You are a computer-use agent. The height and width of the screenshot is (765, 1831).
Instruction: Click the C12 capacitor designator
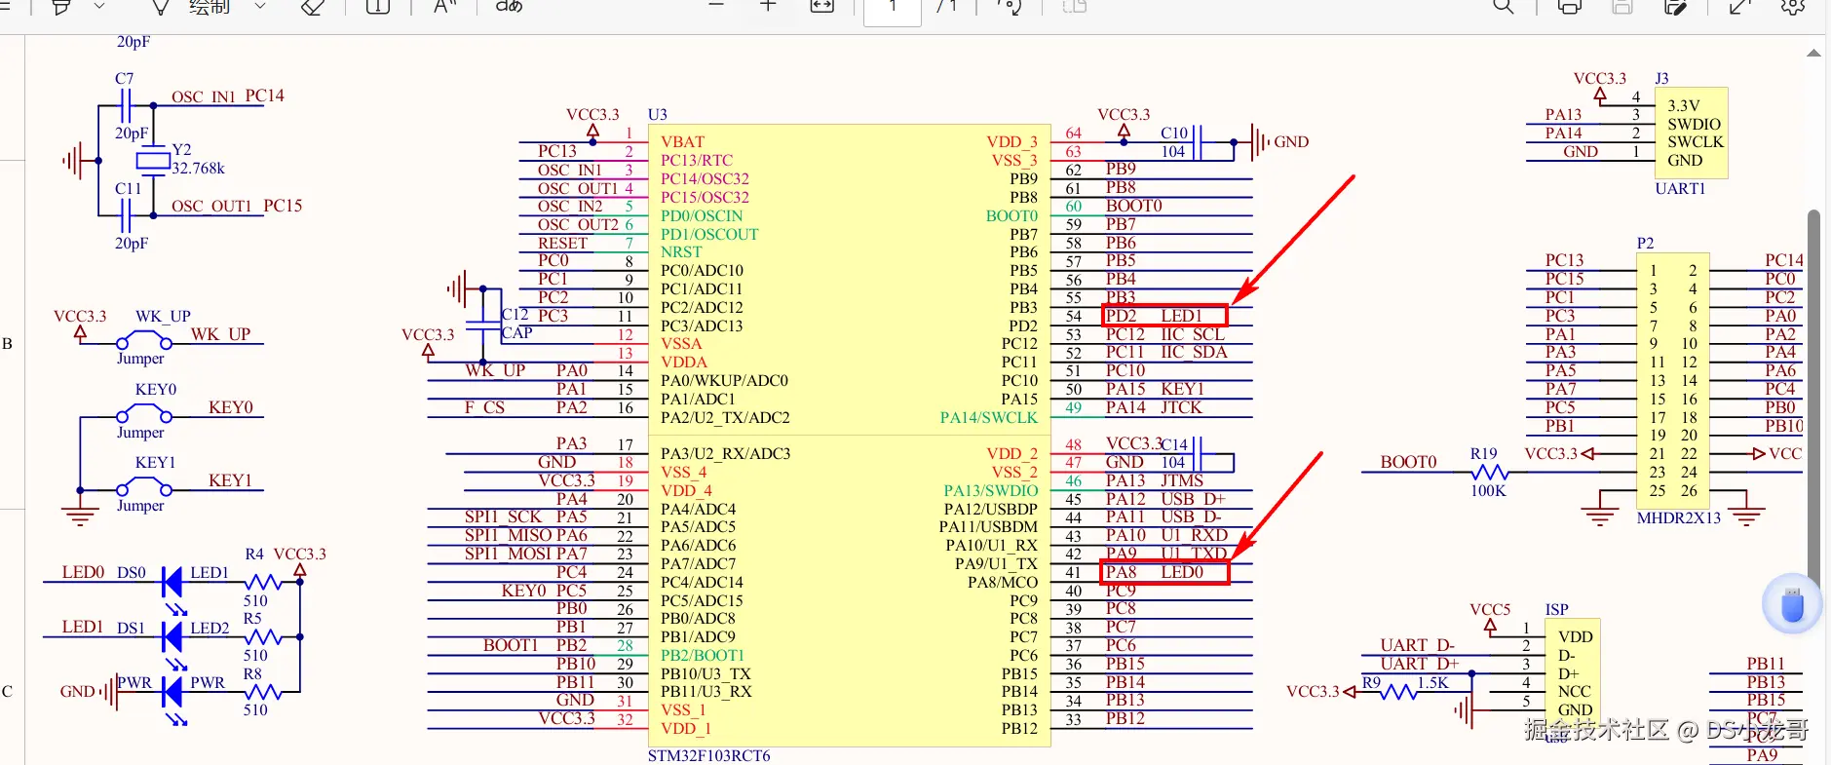[515, 315]
